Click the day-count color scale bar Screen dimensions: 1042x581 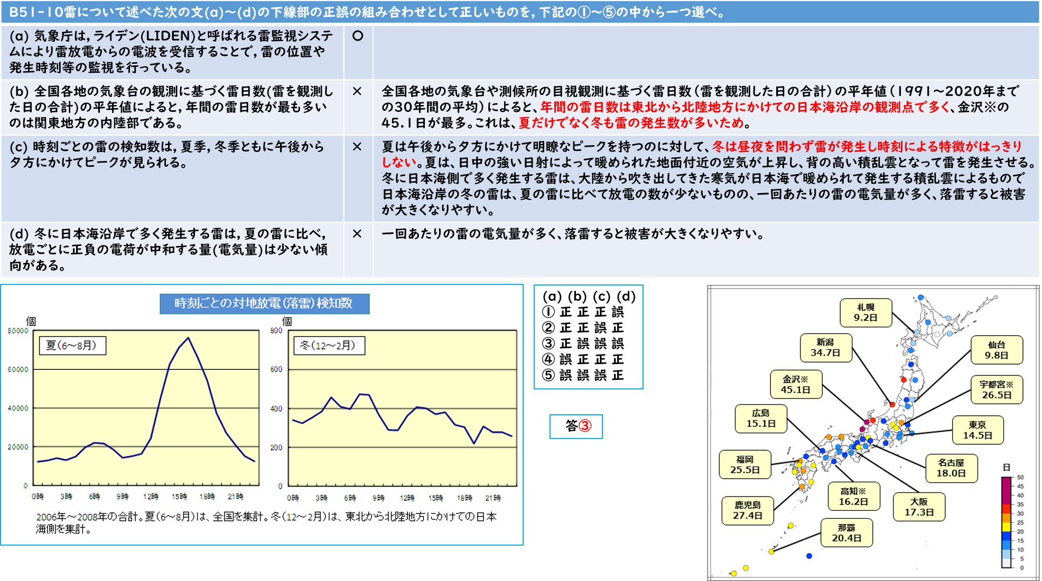tap(1006, 522)
